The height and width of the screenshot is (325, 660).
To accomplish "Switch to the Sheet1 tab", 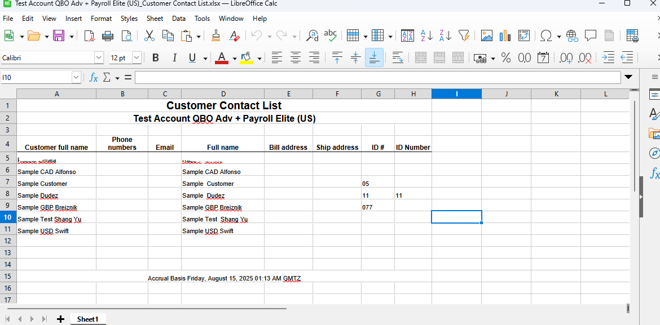I will (x=87, y=319).
